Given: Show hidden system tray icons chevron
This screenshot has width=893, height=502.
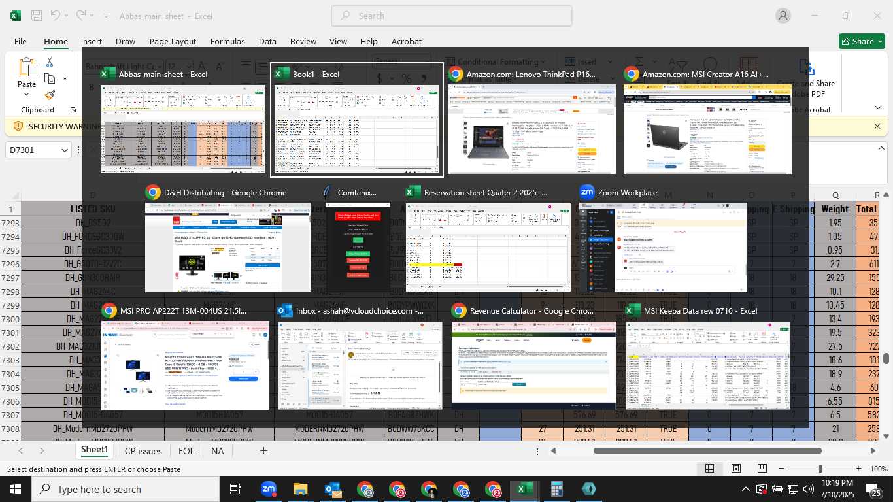Looking at the screenshot, I should click(745, 489).
